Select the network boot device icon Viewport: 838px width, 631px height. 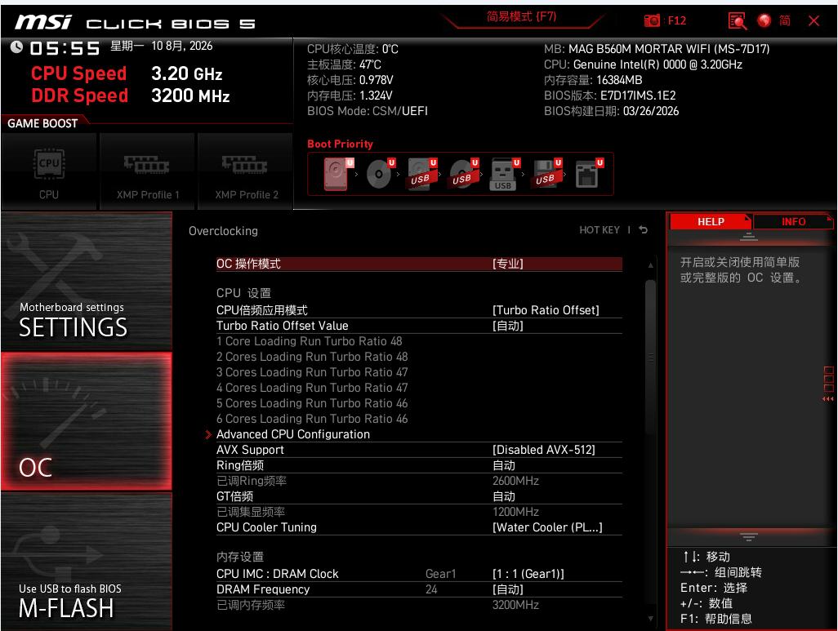(x=588, y=174)
